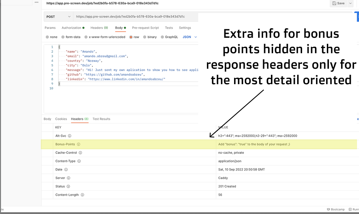Click the application/json value
The width and height of the screenshot is (359, 214).
[230, 161]
